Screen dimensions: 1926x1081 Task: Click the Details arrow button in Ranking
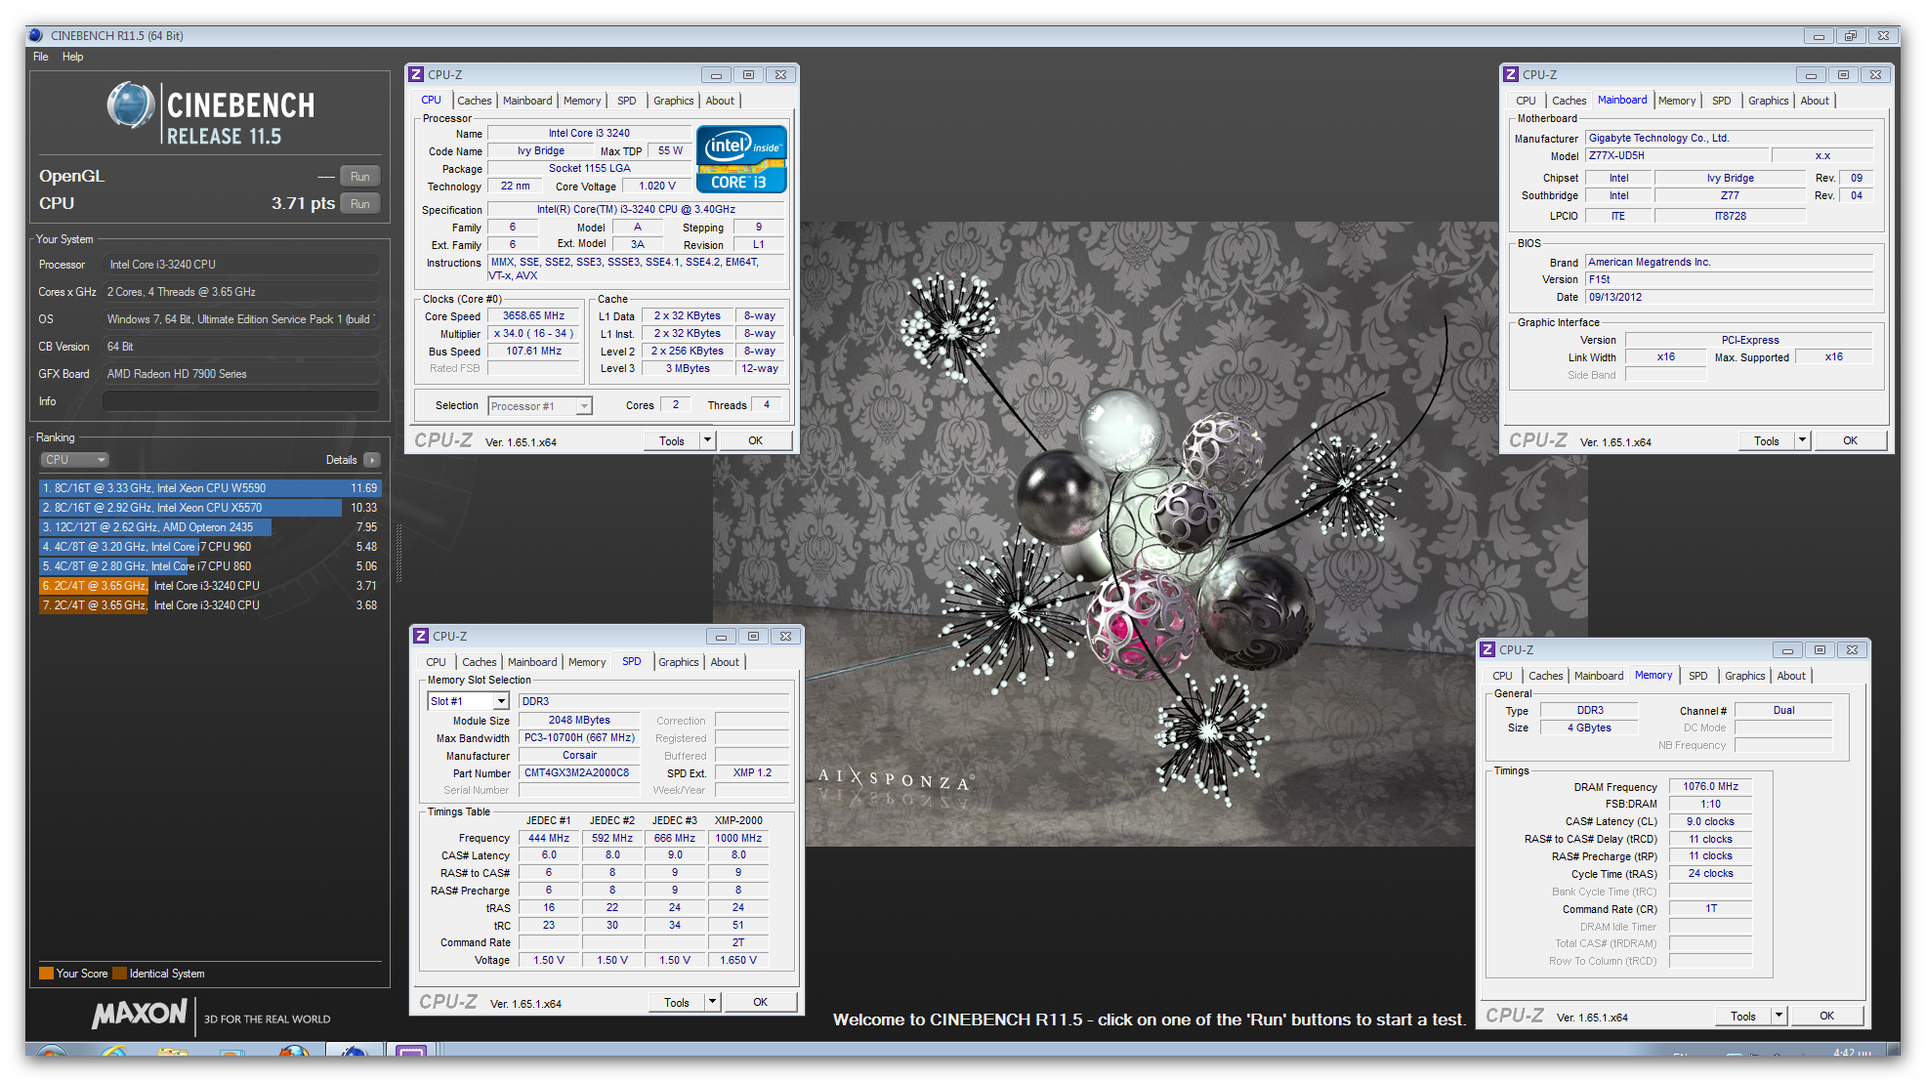tap(372, 460)
